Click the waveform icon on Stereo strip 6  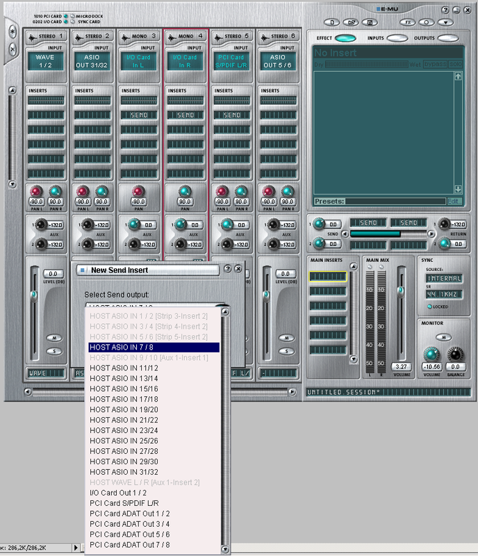tap(265, 37)
